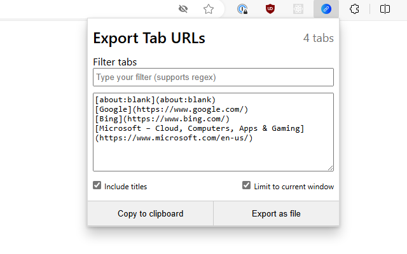Click the tracking prevention eye-slash icon
The image size is (407, 254).
click(x=184, y=9)
